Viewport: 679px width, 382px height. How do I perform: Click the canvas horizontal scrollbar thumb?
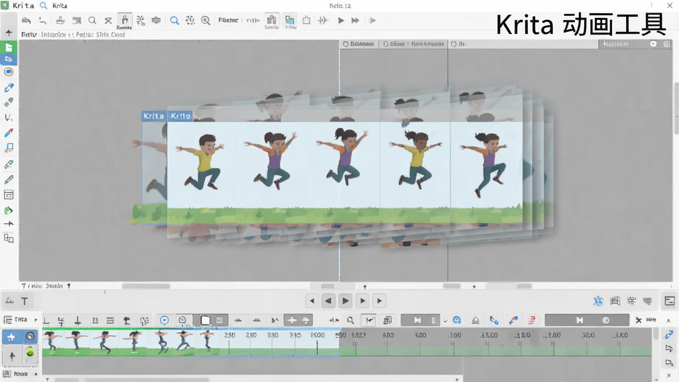146,286
